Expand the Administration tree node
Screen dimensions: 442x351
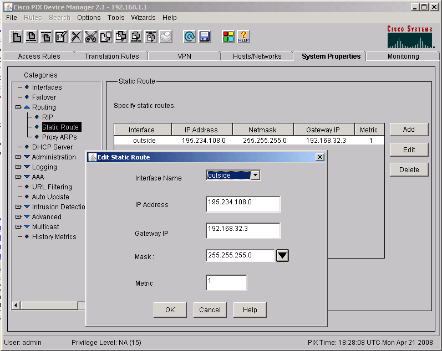pyautogui.click(x=18, y=157)
